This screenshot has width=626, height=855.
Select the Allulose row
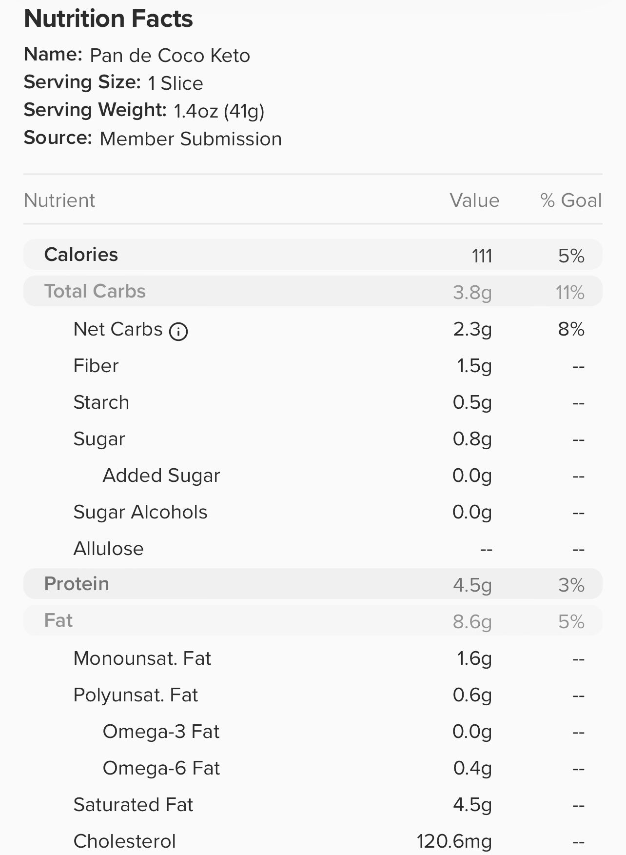click(313, 549)
